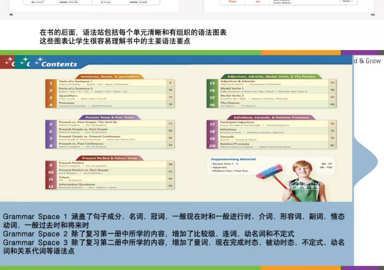Click "Present vs. Past Simple: The Verb Be"
The width and height of the screenshot is (384, 270).
tap(88, 122)
